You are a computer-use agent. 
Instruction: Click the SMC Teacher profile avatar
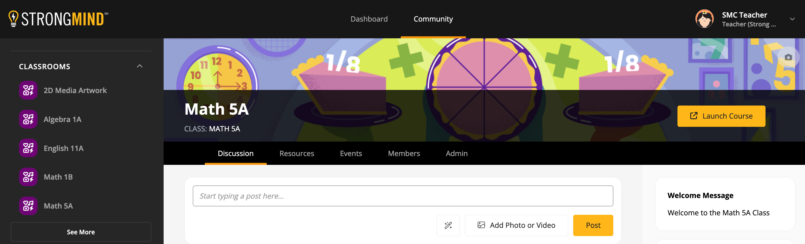tap(704, 19)
